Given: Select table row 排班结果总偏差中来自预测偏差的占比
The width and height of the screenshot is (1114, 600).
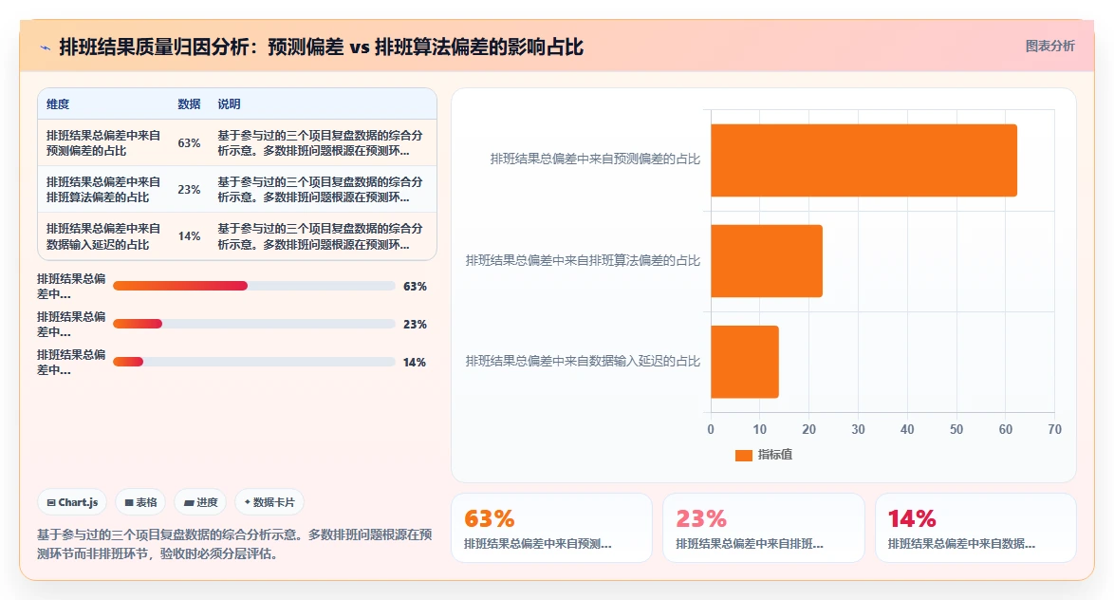Looking at the screenshot, I should click(x=237, y=143).
